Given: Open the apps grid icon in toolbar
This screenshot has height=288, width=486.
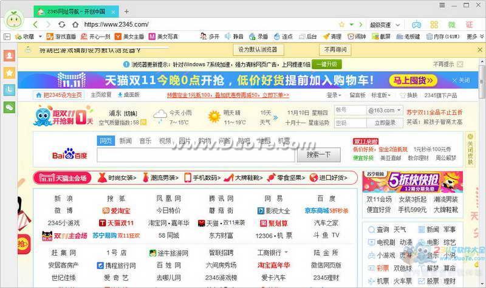Looking at the screenshot, I should pos(434,24).
